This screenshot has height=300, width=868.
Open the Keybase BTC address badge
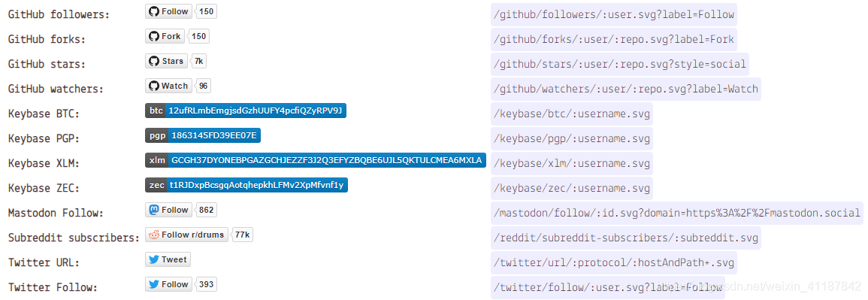click(x=246, y=111)
